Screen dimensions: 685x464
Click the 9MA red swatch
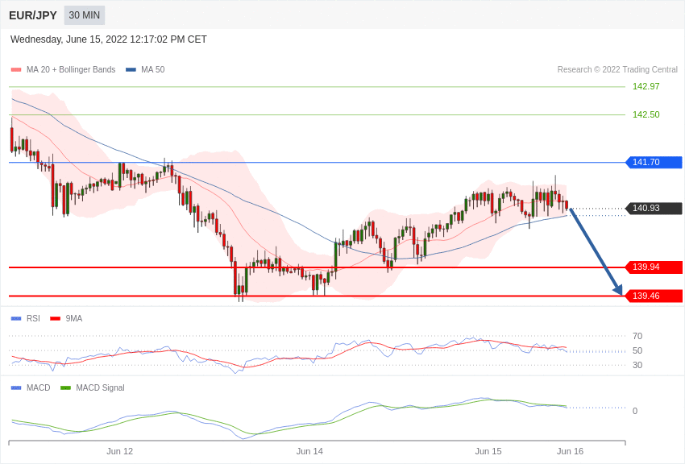(x=56, y=319)
